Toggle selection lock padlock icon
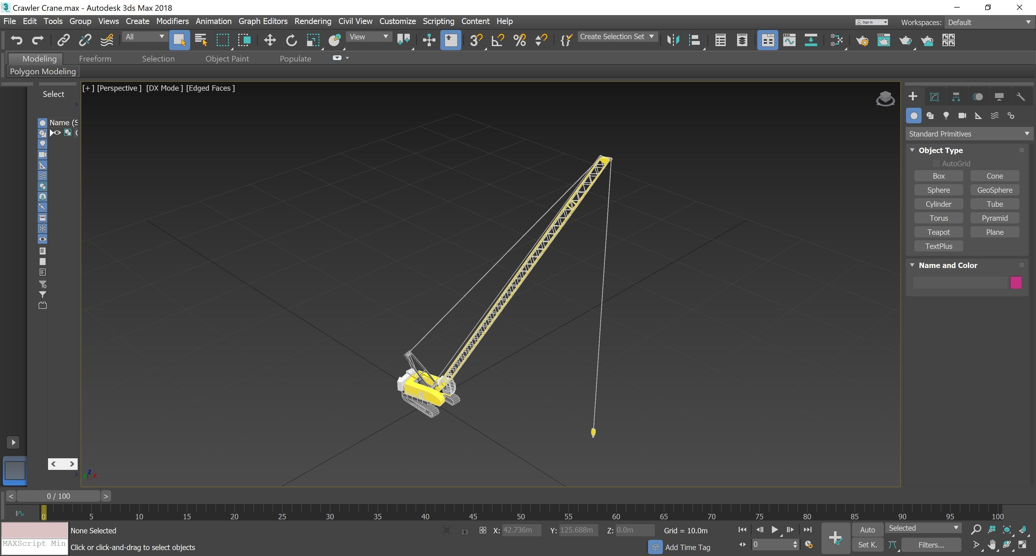Screen dimensions: 1036x556 (x=465, y=530)
